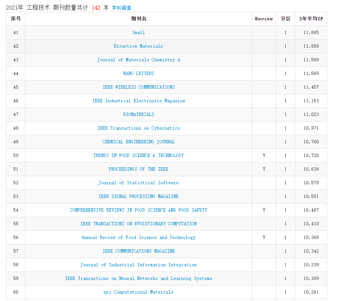
Task: Open IEEE Transactions on Cybernetics
Action: pyautogui.click(x=138, y=128)
